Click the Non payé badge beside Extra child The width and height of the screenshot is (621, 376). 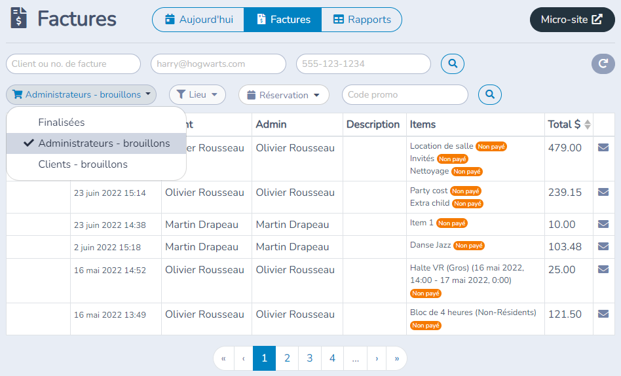pos(468,204)
